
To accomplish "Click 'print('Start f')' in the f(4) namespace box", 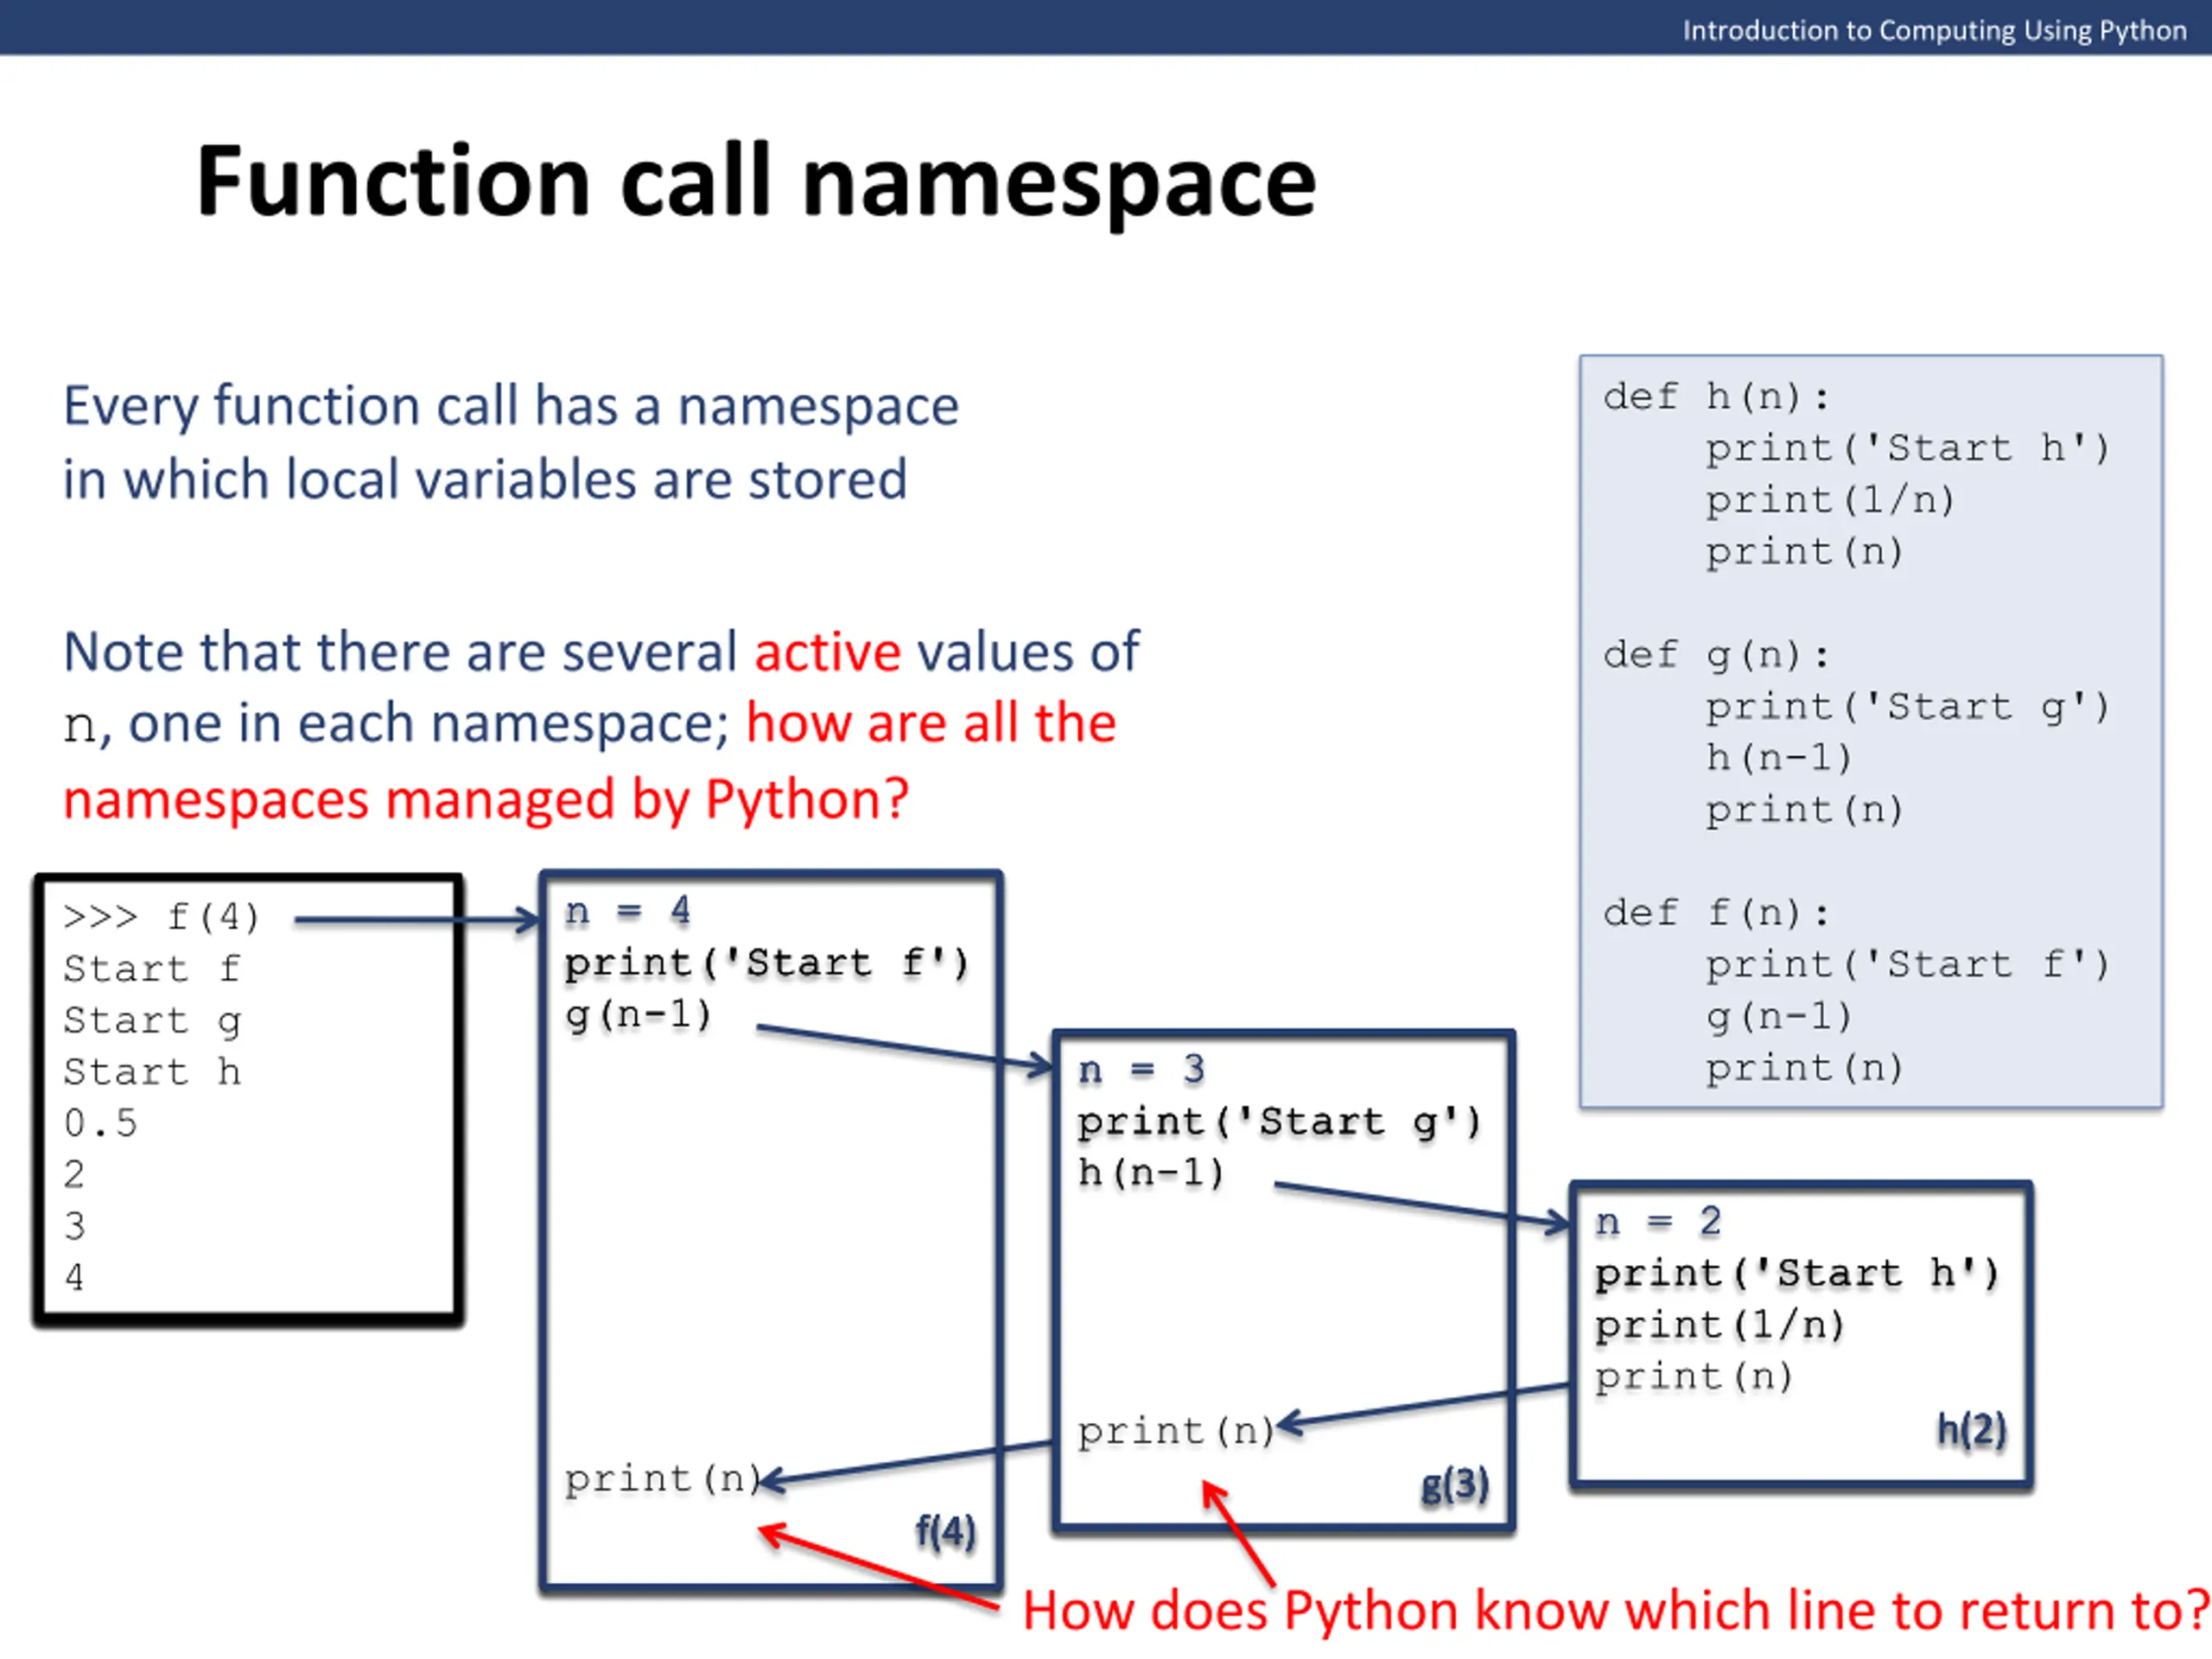I will [x=767, y=964].
